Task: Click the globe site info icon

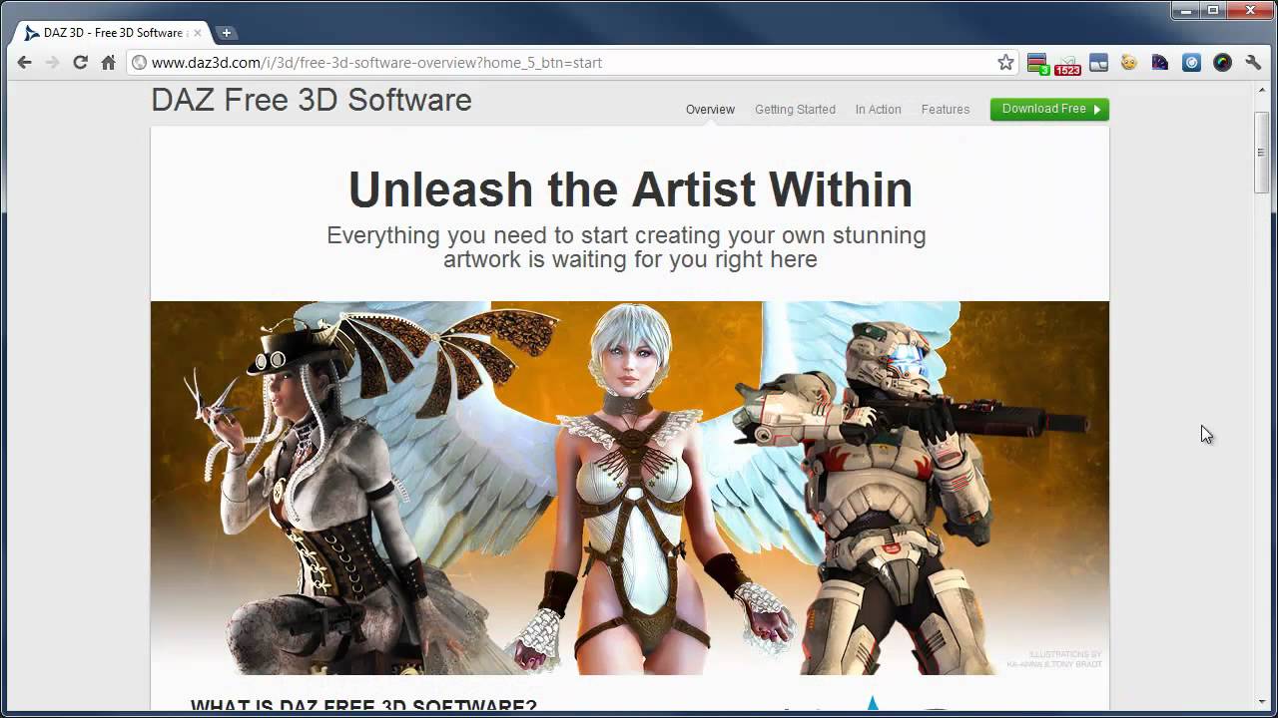Action: [x=140, y=62]
